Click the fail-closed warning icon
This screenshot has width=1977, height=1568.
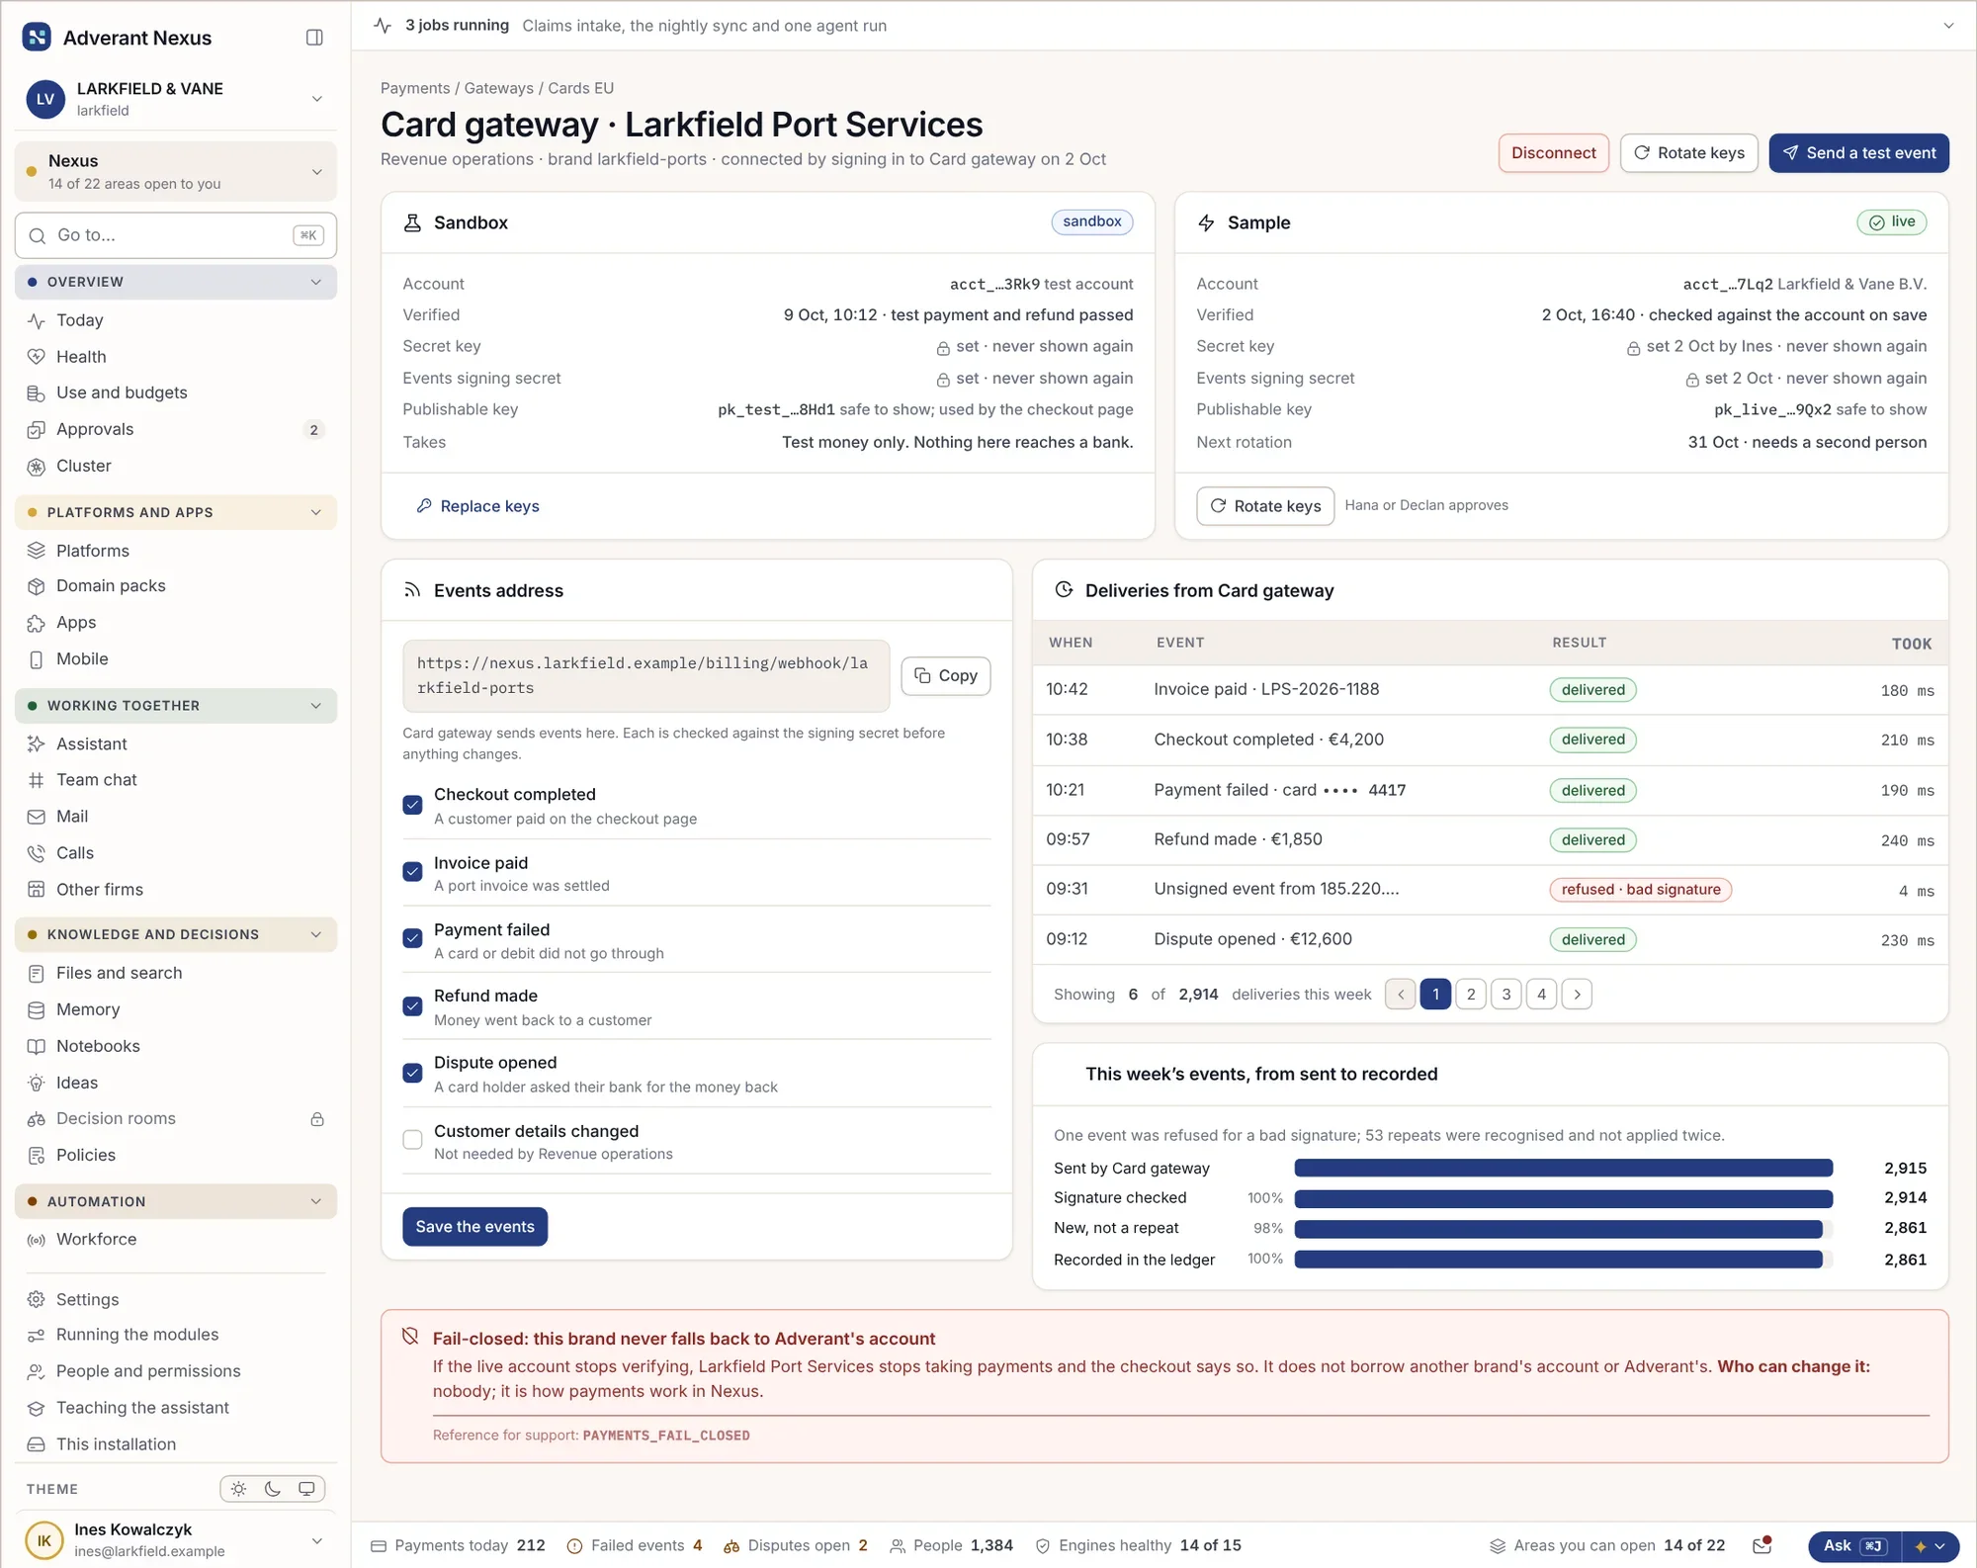pyautogui.click(x=410, y=1337)
